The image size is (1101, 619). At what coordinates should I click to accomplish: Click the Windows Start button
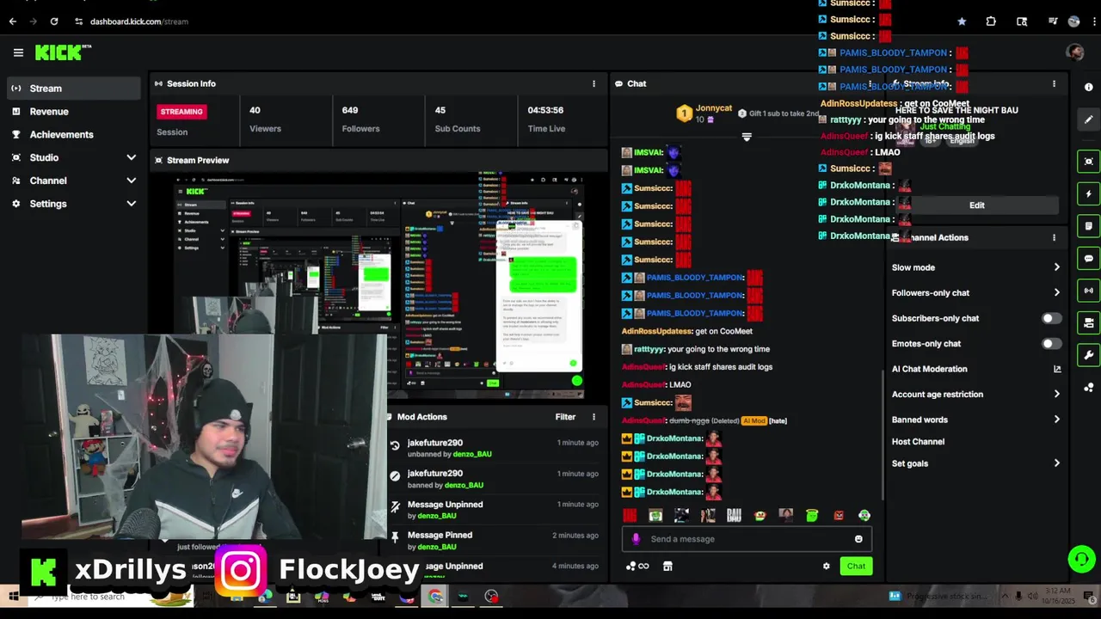click(x=14, y=597)
